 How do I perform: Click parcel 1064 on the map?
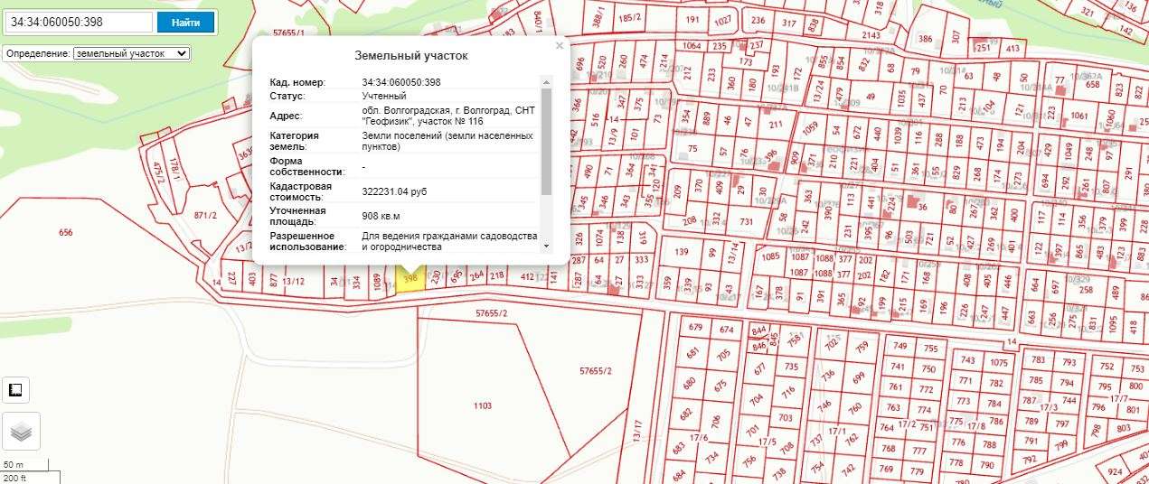692,46
